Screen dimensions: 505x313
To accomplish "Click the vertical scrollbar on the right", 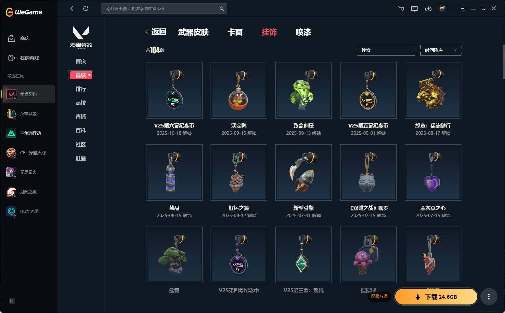I will pos(503,62).
